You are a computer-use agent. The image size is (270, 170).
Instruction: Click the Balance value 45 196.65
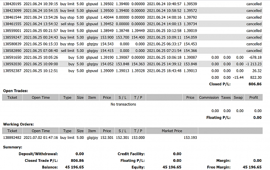coord(74,167)
